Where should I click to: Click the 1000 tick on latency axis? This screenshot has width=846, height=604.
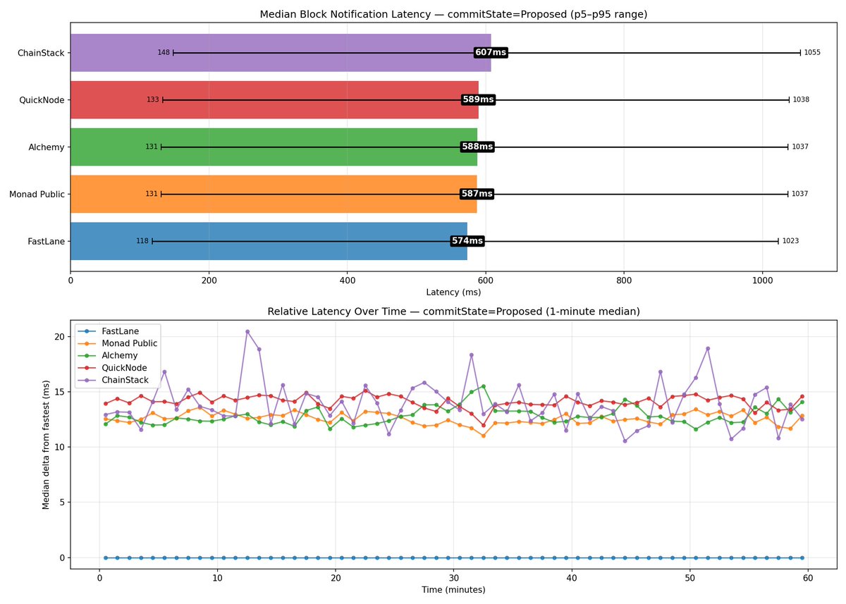coord(762,280)
